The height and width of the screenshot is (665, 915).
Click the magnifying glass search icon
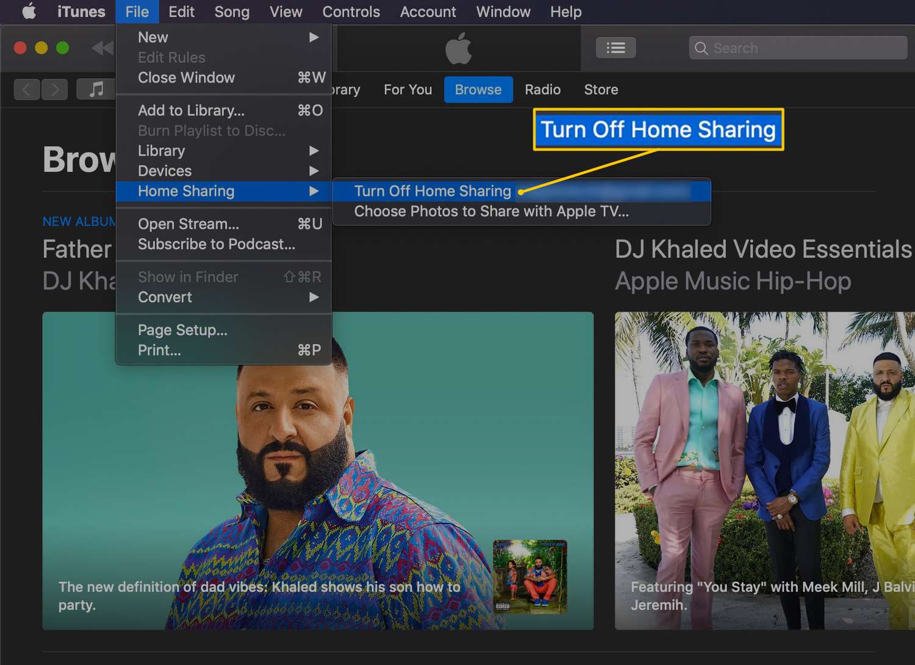[701, 48]
